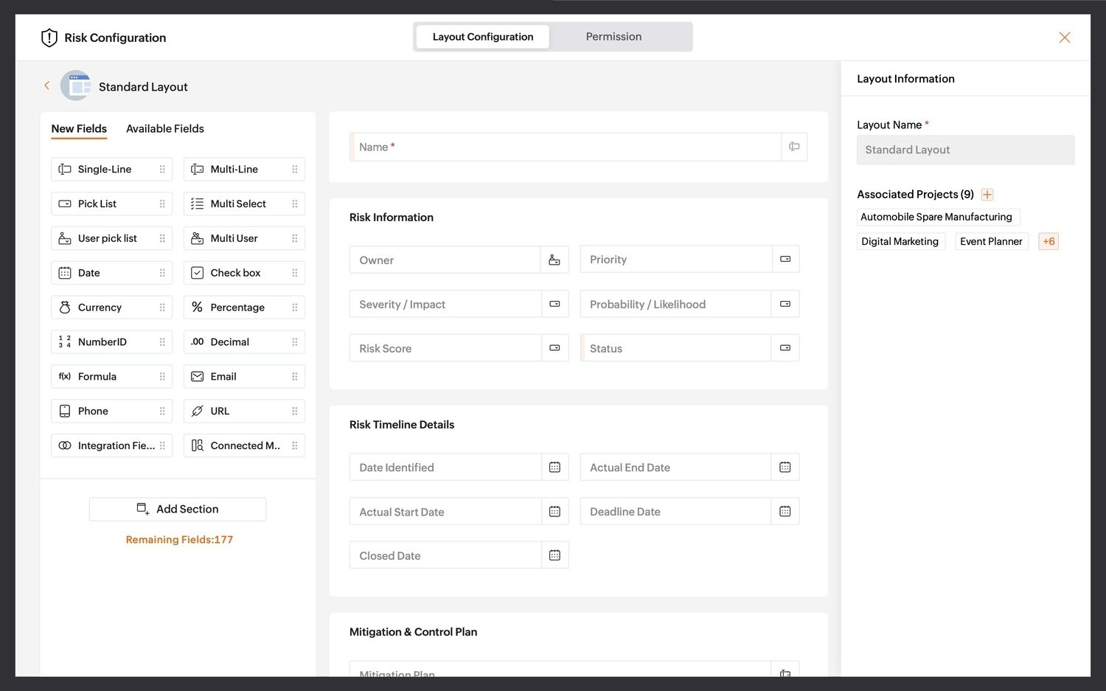The width and height of the screenshot is (1106, 691).
Task: Click the Severity / Impact pick list icon
Action: pyautogui.click(x=554, y=305)
